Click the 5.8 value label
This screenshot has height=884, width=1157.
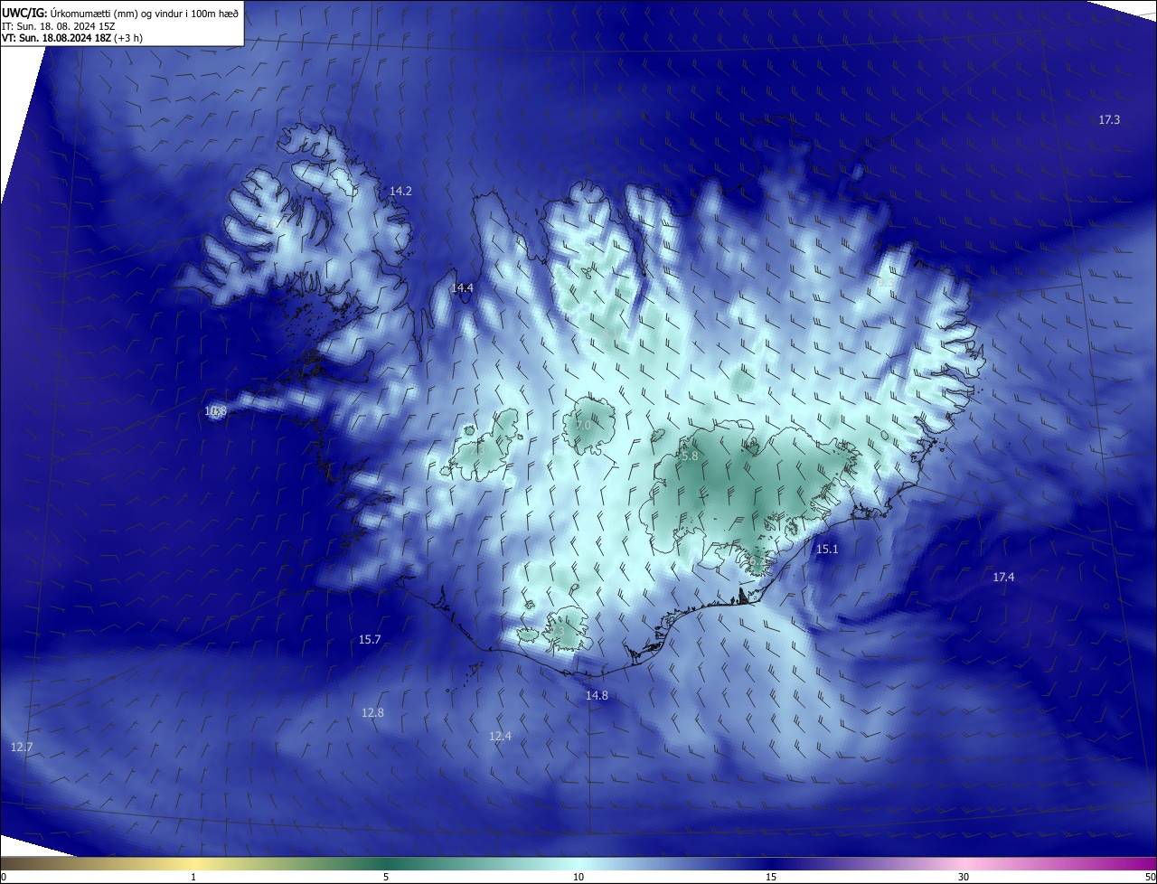[689, 456]
